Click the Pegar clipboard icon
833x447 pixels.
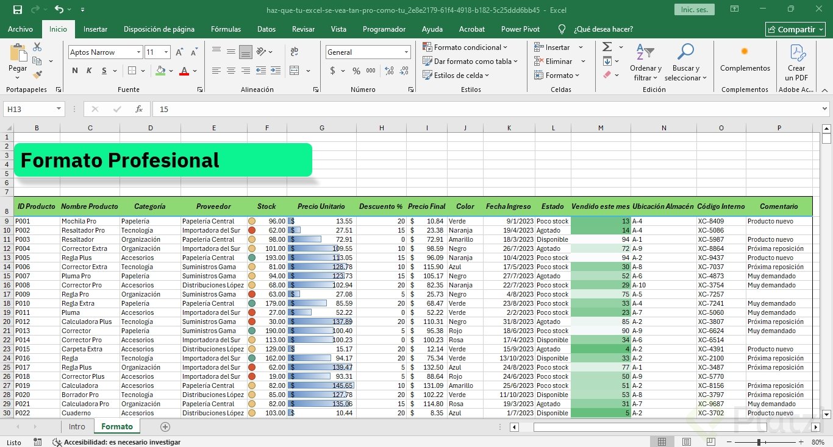click(x=18, y=53)
